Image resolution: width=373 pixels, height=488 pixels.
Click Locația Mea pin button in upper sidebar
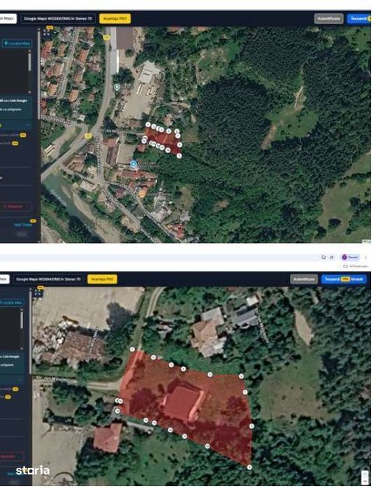pyautogui.click(x=17, y=43)
